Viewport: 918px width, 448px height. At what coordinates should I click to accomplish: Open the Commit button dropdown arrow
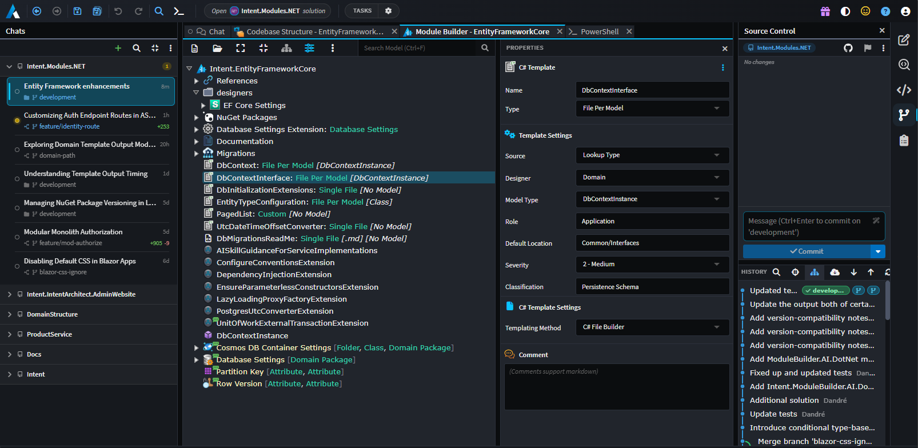[878, 251]
